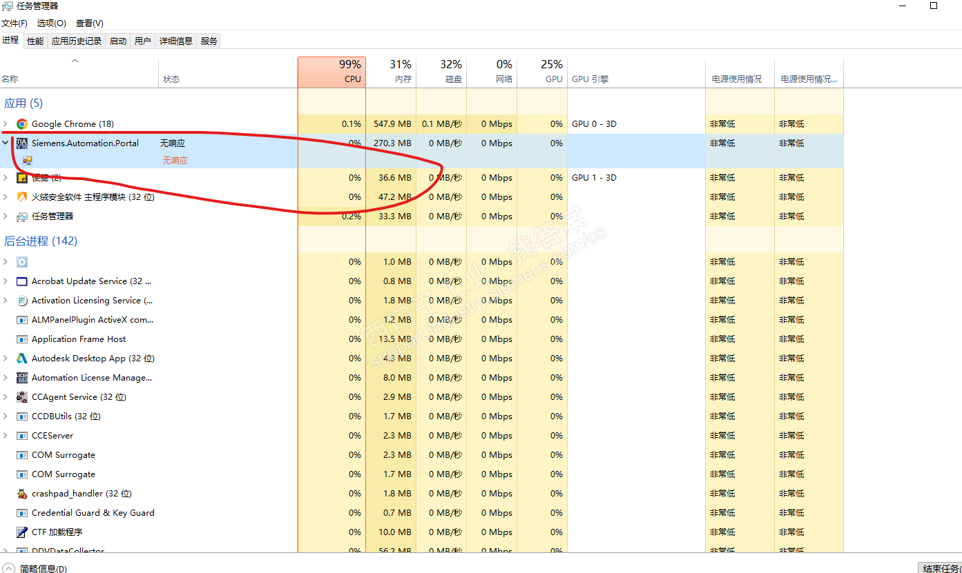Collapse the Siemens.Automation.Portal process group
962x573 pixels.
pos(6,143)
